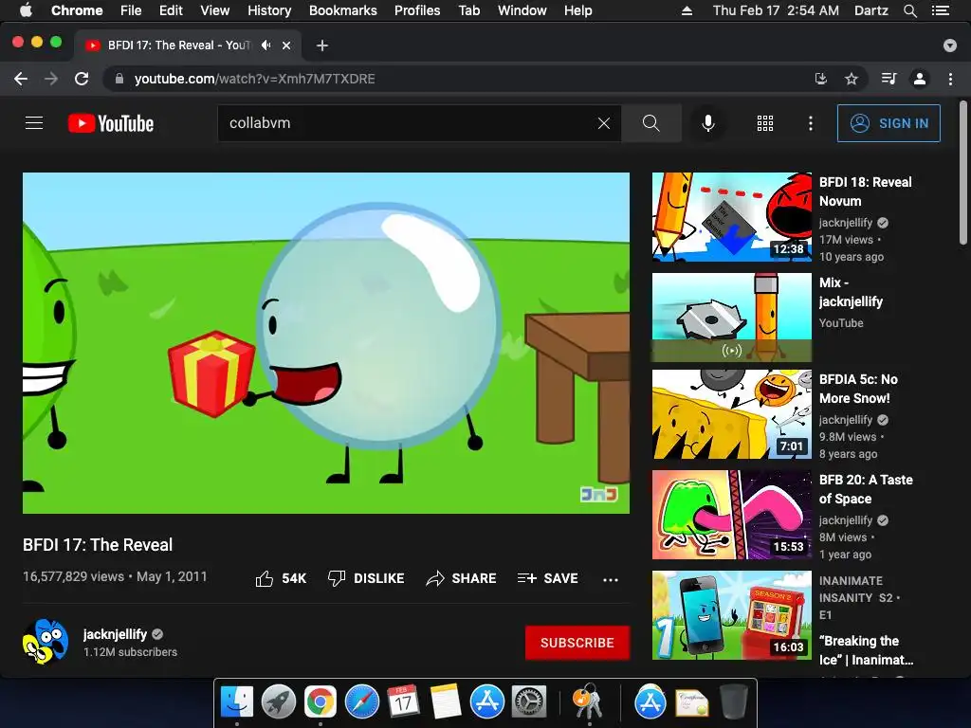Open System Preferences from the Dock

[x=528, y=701]
